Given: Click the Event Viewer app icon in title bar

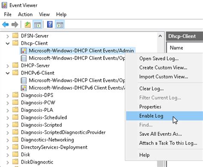Looking at the screenshot, I should [4, 5].
